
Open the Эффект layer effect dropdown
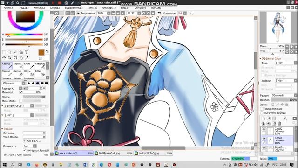click(x=286, y=81)
